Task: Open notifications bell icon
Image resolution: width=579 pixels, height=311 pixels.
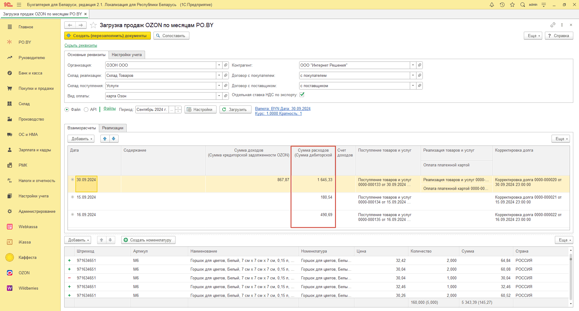Action: click(x=492, y=5)
